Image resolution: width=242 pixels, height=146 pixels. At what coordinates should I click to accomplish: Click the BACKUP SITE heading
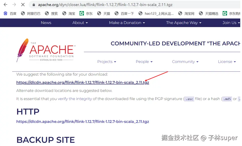point(46,140)
